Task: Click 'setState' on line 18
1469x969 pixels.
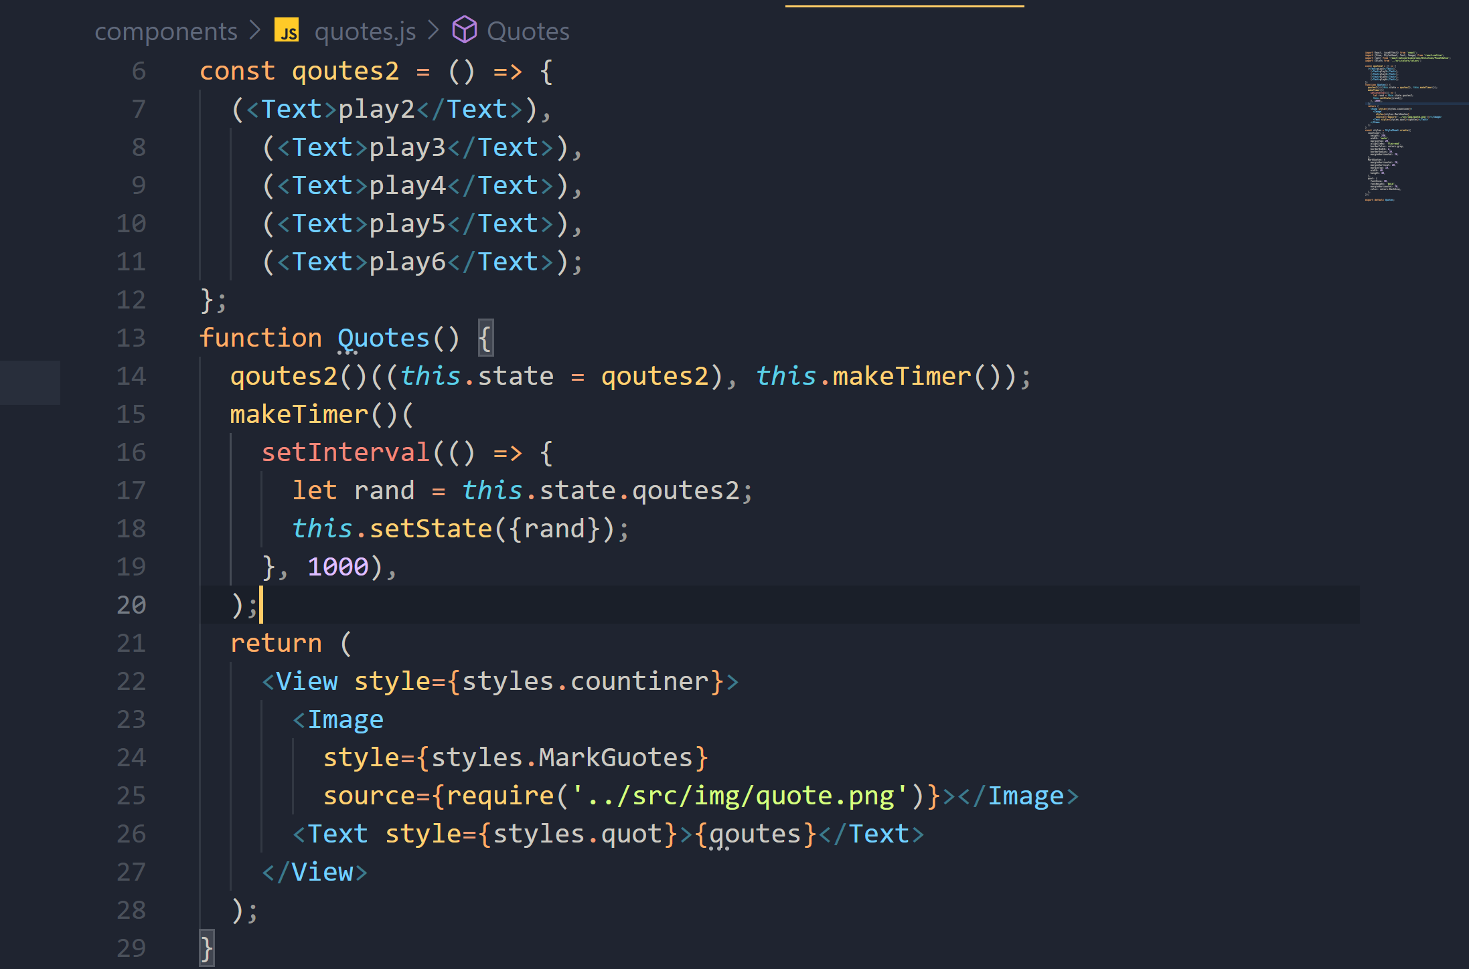Action: [431, 529]
